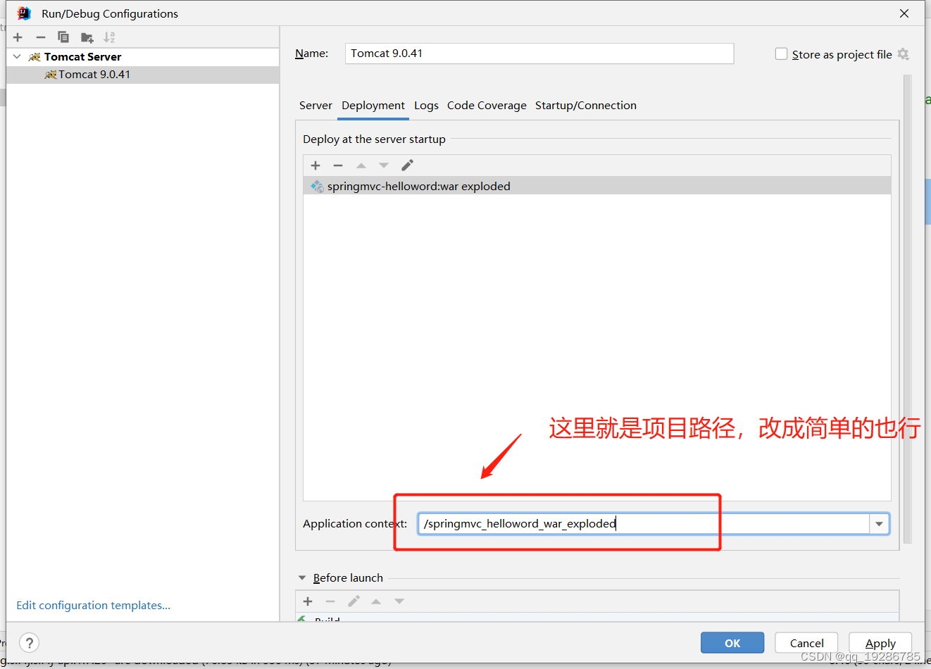Enable Store as project file checkbox
Viewport: 931px width, 669px height.
(x=781, y=54)
